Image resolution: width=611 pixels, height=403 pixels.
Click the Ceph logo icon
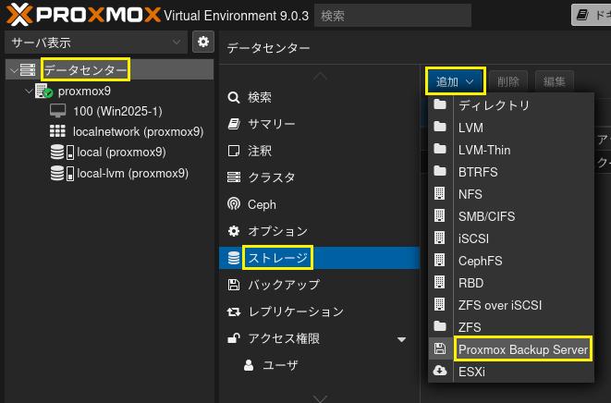[x=234, y=204]
